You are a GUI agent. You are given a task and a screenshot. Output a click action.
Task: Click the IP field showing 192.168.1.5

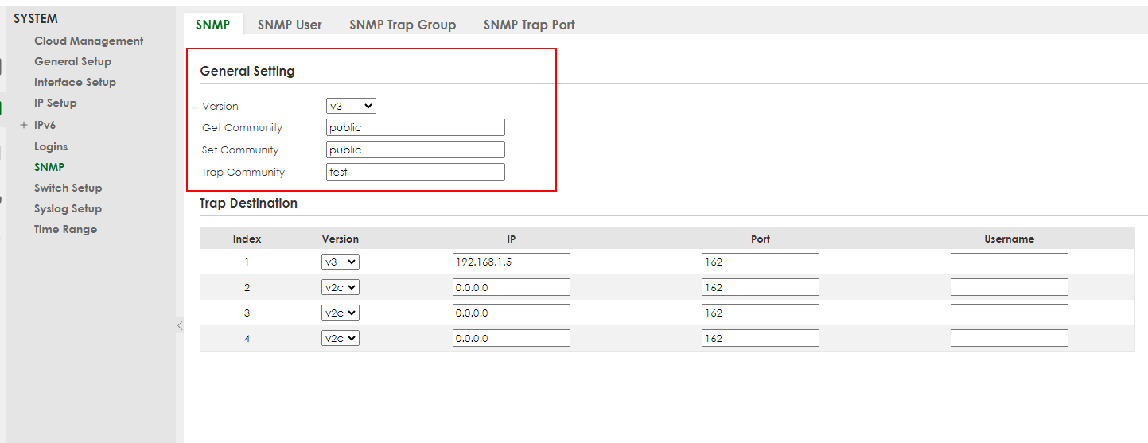tap(511, 262)
